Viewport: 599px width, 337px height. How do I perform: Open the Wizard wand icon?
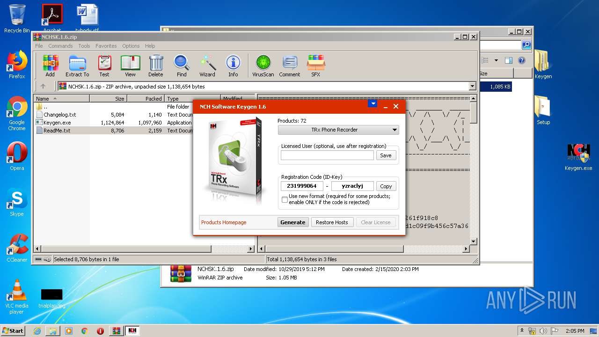point(207,66)
